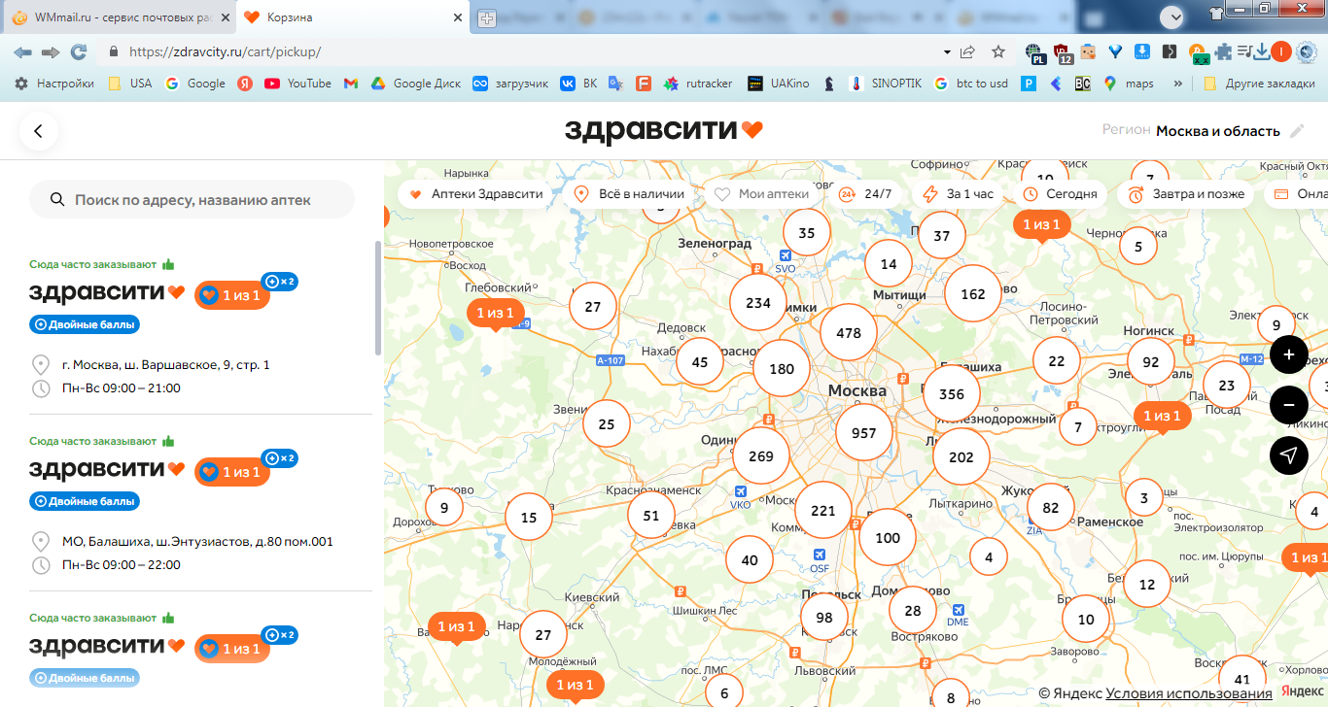Open the new tab plus button

tap(486, 17)
